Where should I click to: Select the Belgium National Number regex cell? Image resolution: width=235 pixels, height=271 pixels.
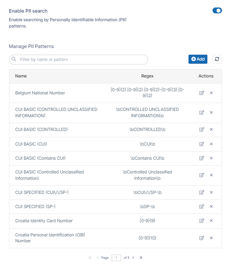(x=147, y=92)
